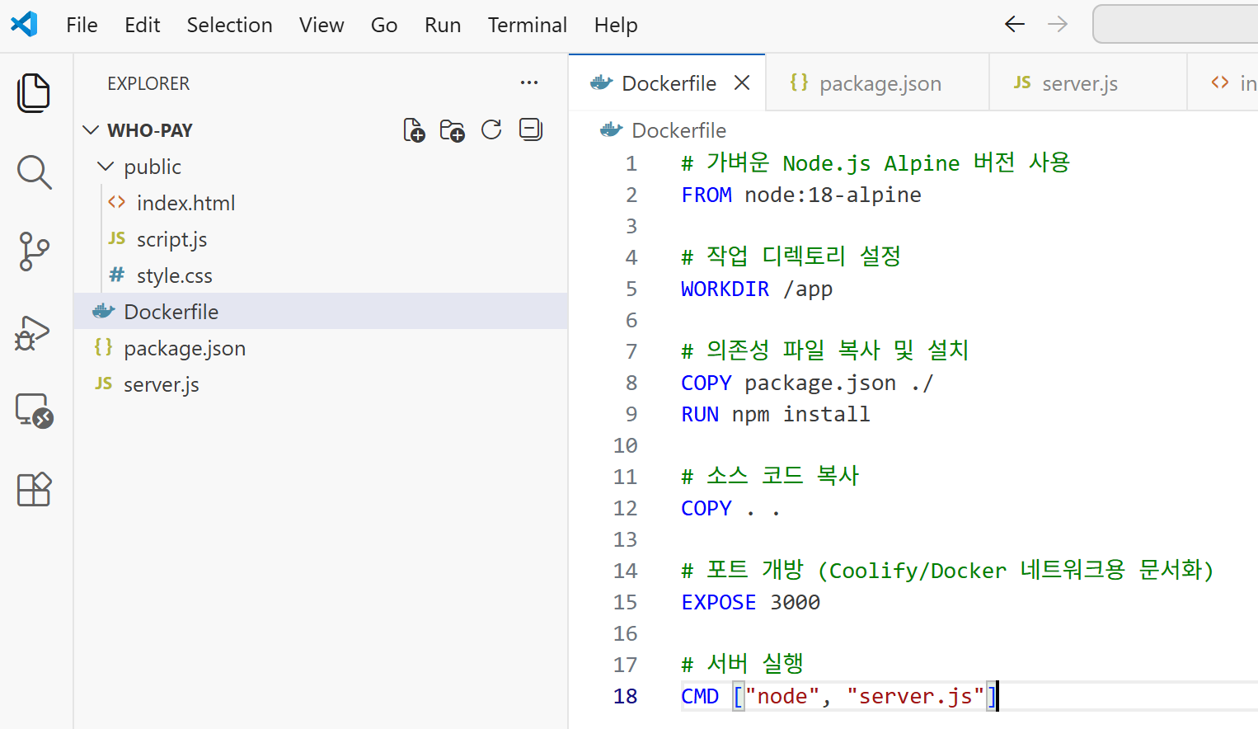Screen dimensions: 1258x729
Task: Open the Extensions view
Action: 34,490
